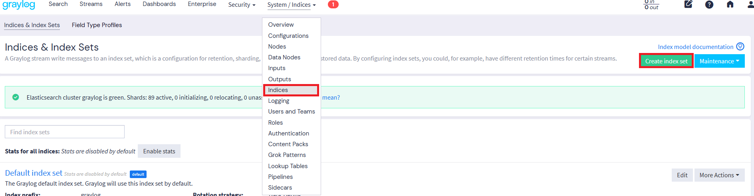Open the user profile icon
The image size is (754, 196).
point(750,4)
